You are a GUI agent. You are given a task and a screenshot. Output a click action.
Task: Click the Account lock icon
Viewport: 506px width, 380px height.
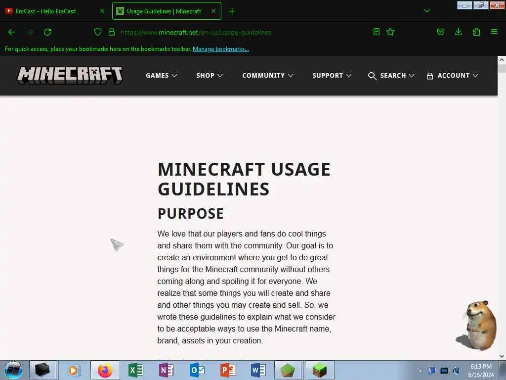(430, 76)
